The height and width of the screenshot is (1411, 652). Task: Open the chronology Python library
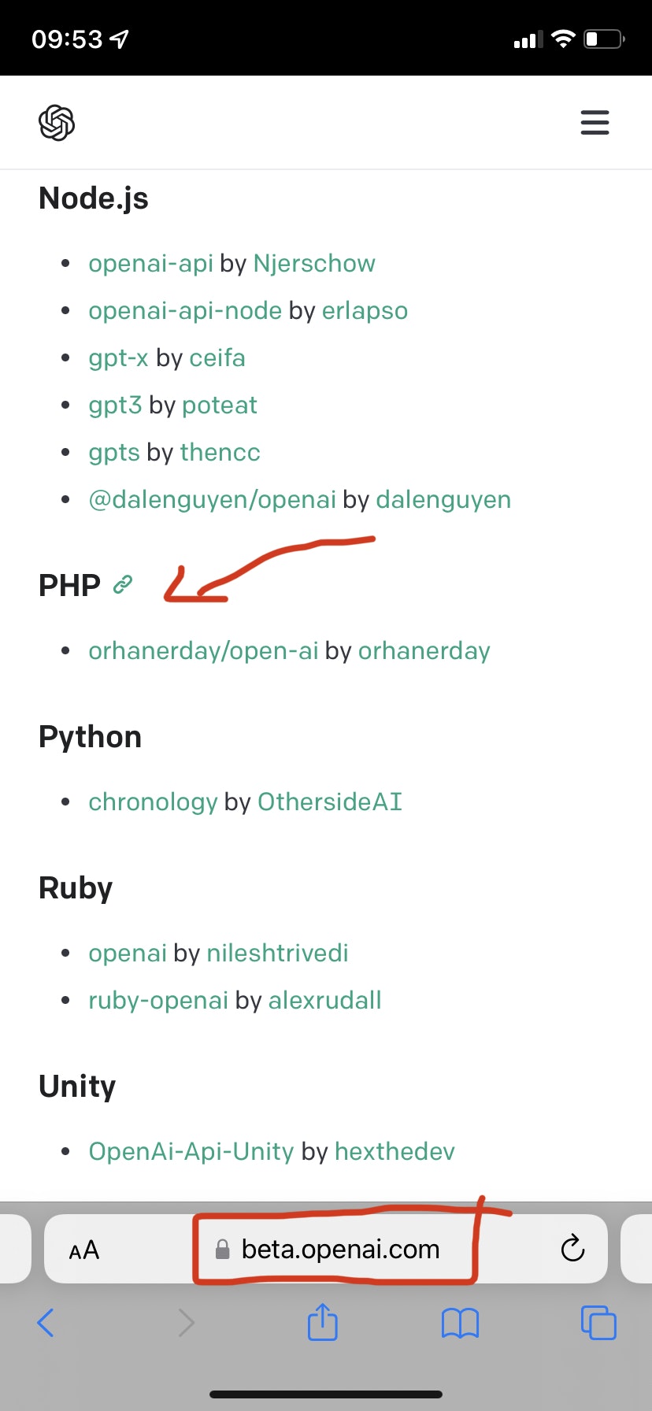153,802
